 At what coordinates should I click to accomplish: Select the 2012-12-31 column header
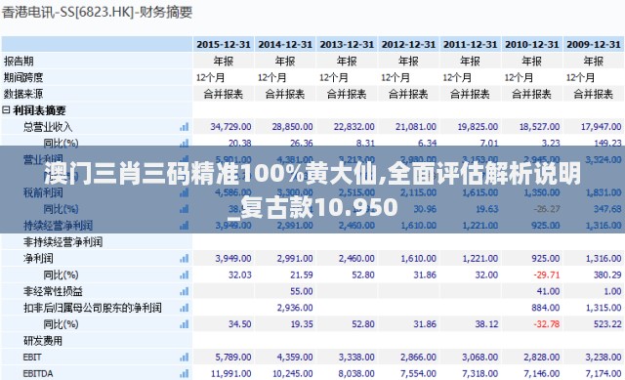408,44
